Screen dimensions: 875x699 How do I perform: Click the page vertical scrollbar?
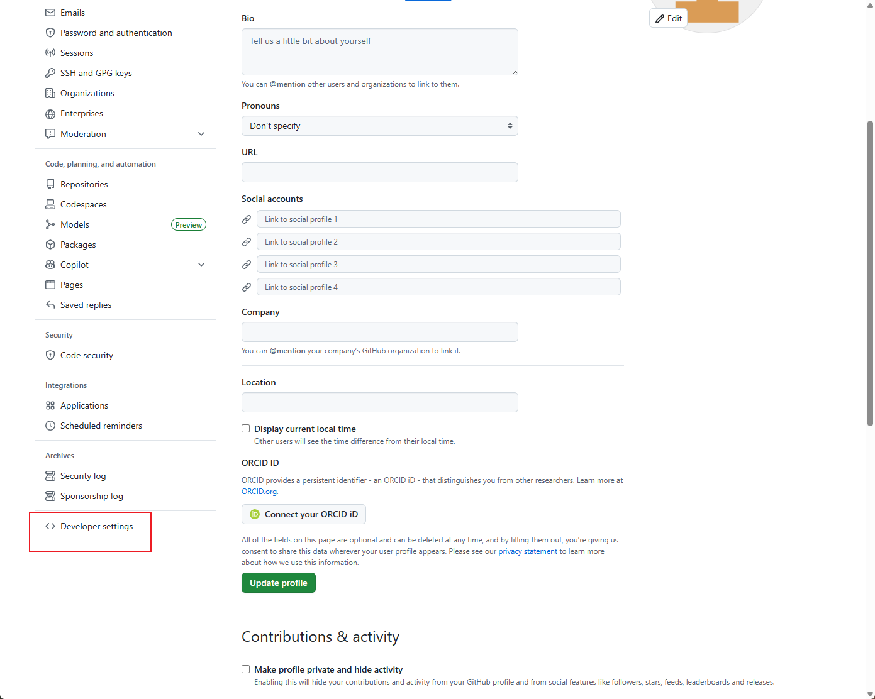point(870,273)
